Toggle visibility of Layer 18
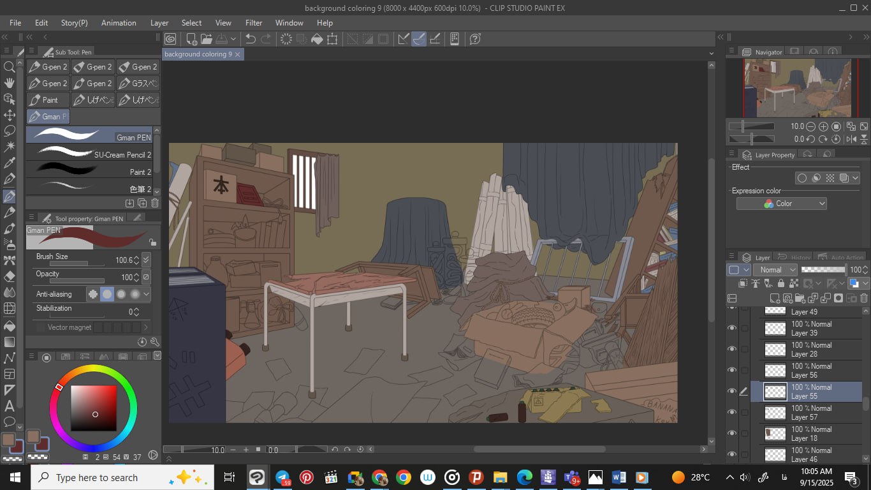The image size is (871, 490). point(731,433)
